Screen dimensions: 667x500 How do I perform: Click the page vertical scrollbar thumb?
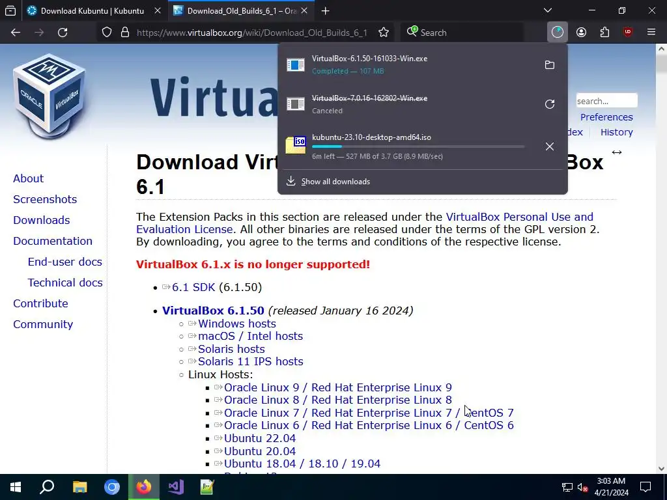point(661,64)
